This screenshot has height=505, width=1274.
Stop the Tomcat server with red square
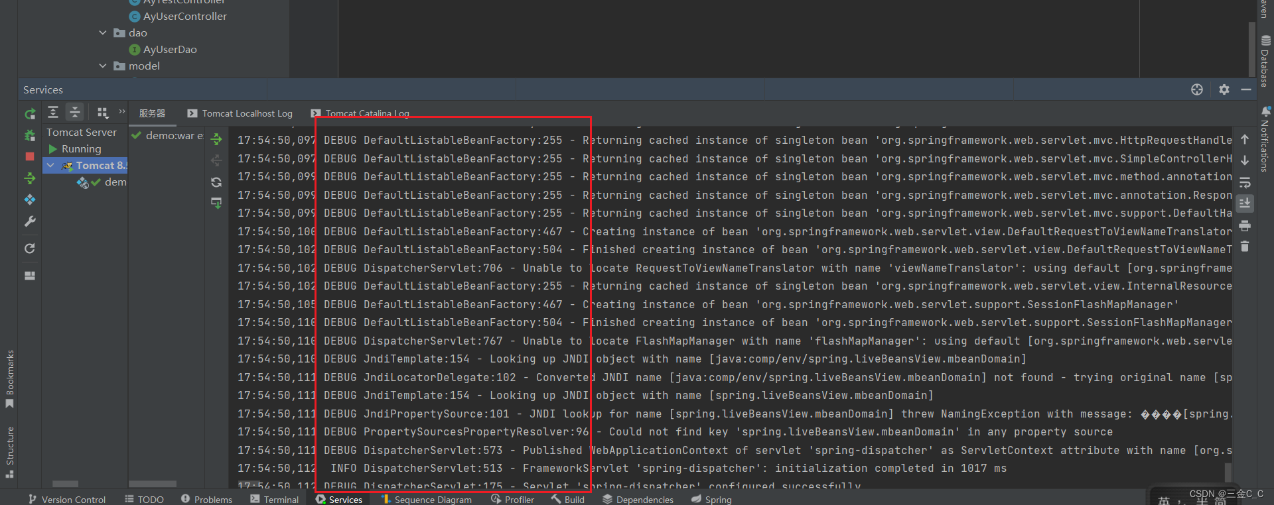click(x=30, y=156)
